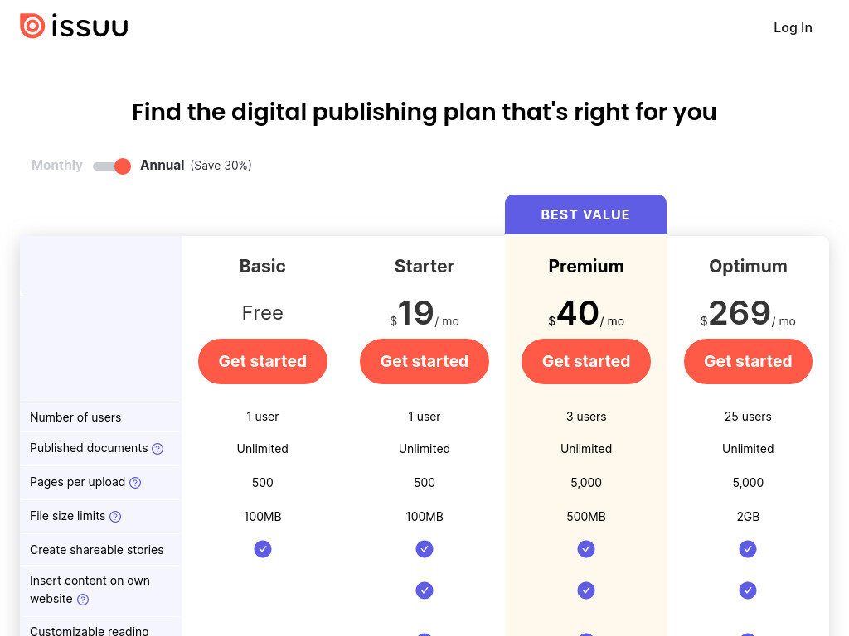Click the issuu wordmark text
This screenshot has width=849, height=636.
(90, 26)
